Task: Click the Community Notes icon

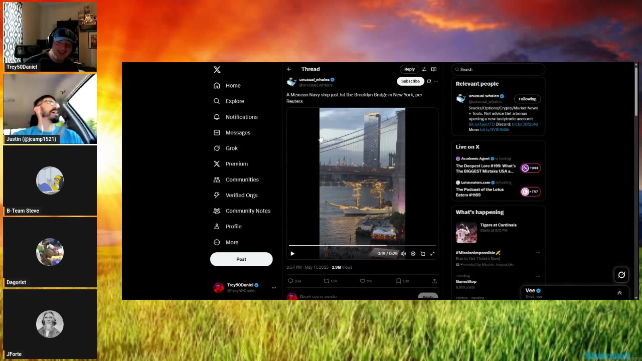Action: pyautogui.click(x=217, y=211)
